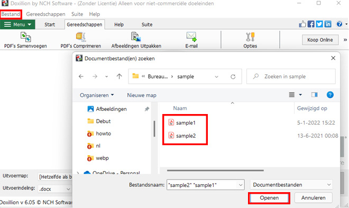The image size is (349, 208).
Task: Expand the OneDrive - Personal node
Action: tap(78, 173)
